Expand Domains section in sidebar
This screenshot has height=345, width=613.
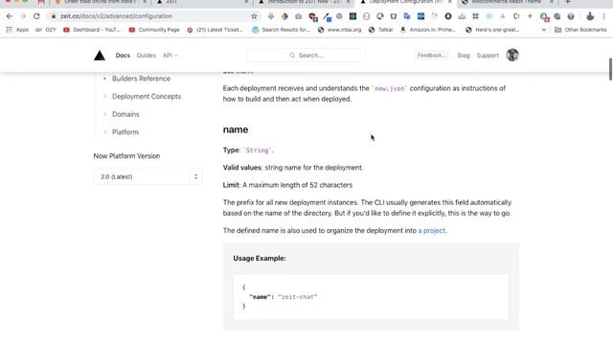[x=125, y=114]
